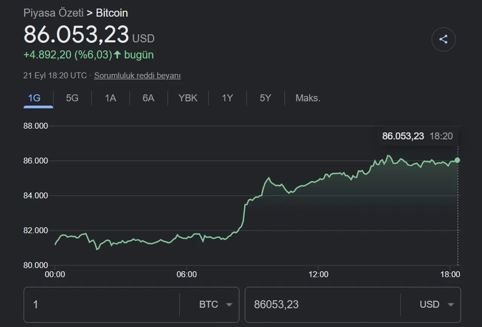The image size is (482, 327).
Task: Open the Piyasa Özeti breadcrumb link
Action: point(53,13)
